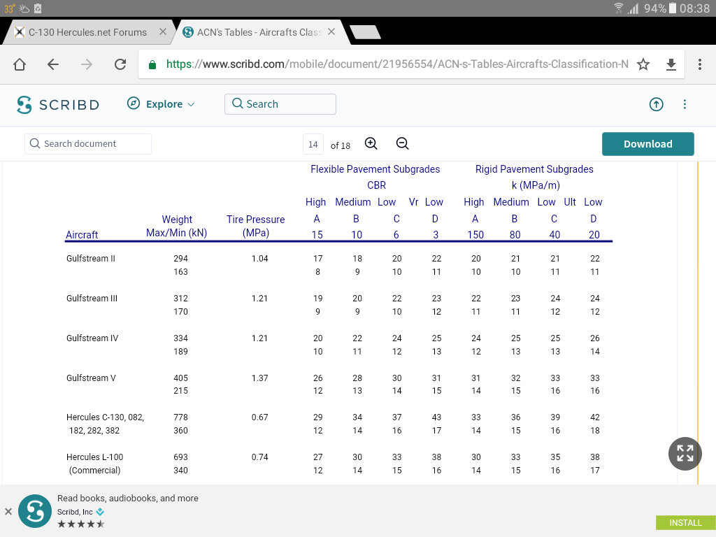This screenshot has height=537, width=716.
Task: Click tire pressure value 0.67
Action: pos(260,417)
